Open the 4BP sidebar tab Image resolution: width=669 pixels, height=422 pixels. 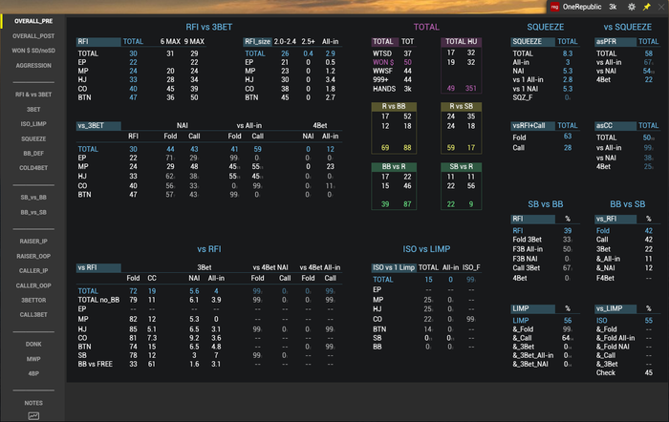point(33,373)
